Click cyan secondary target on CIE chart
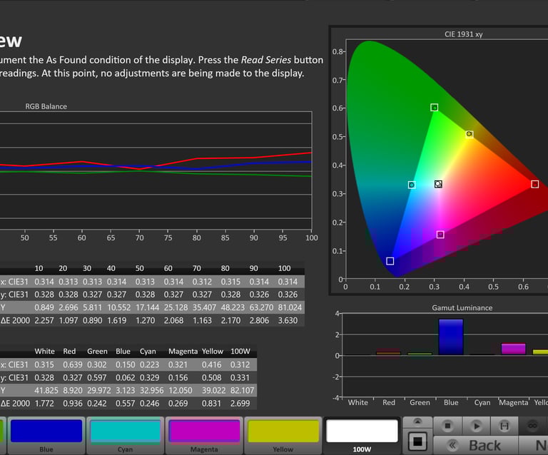Screen dimensions: 548x455 coord(412,185)
